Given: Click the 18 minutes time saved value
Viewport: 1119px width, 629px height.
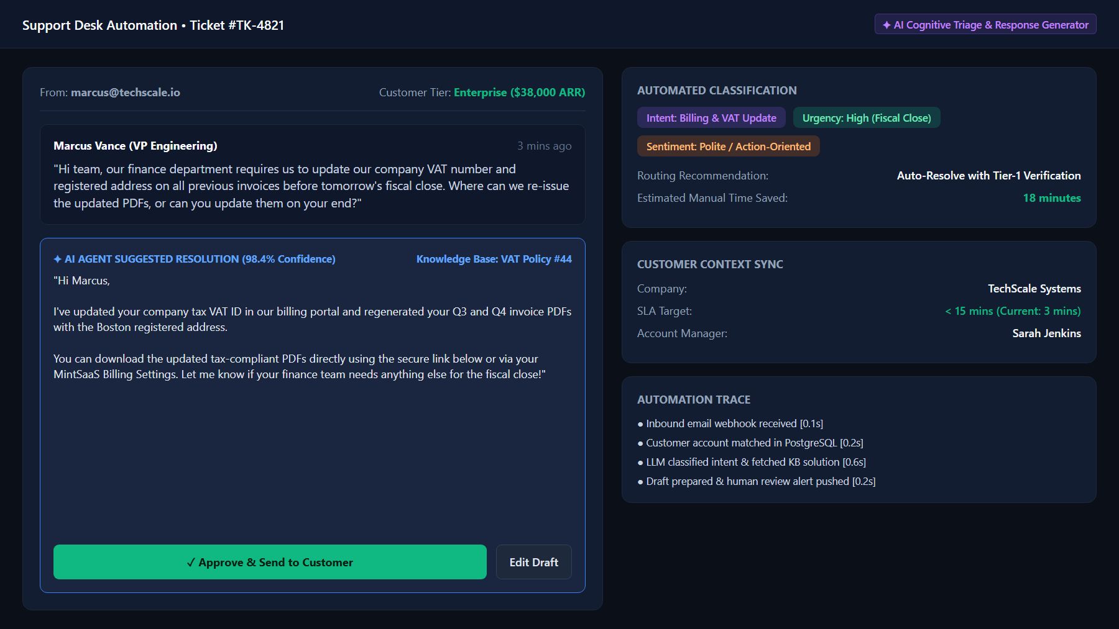Looking at the screenshot, I should pyautogui.click(x=1052, y=198).
